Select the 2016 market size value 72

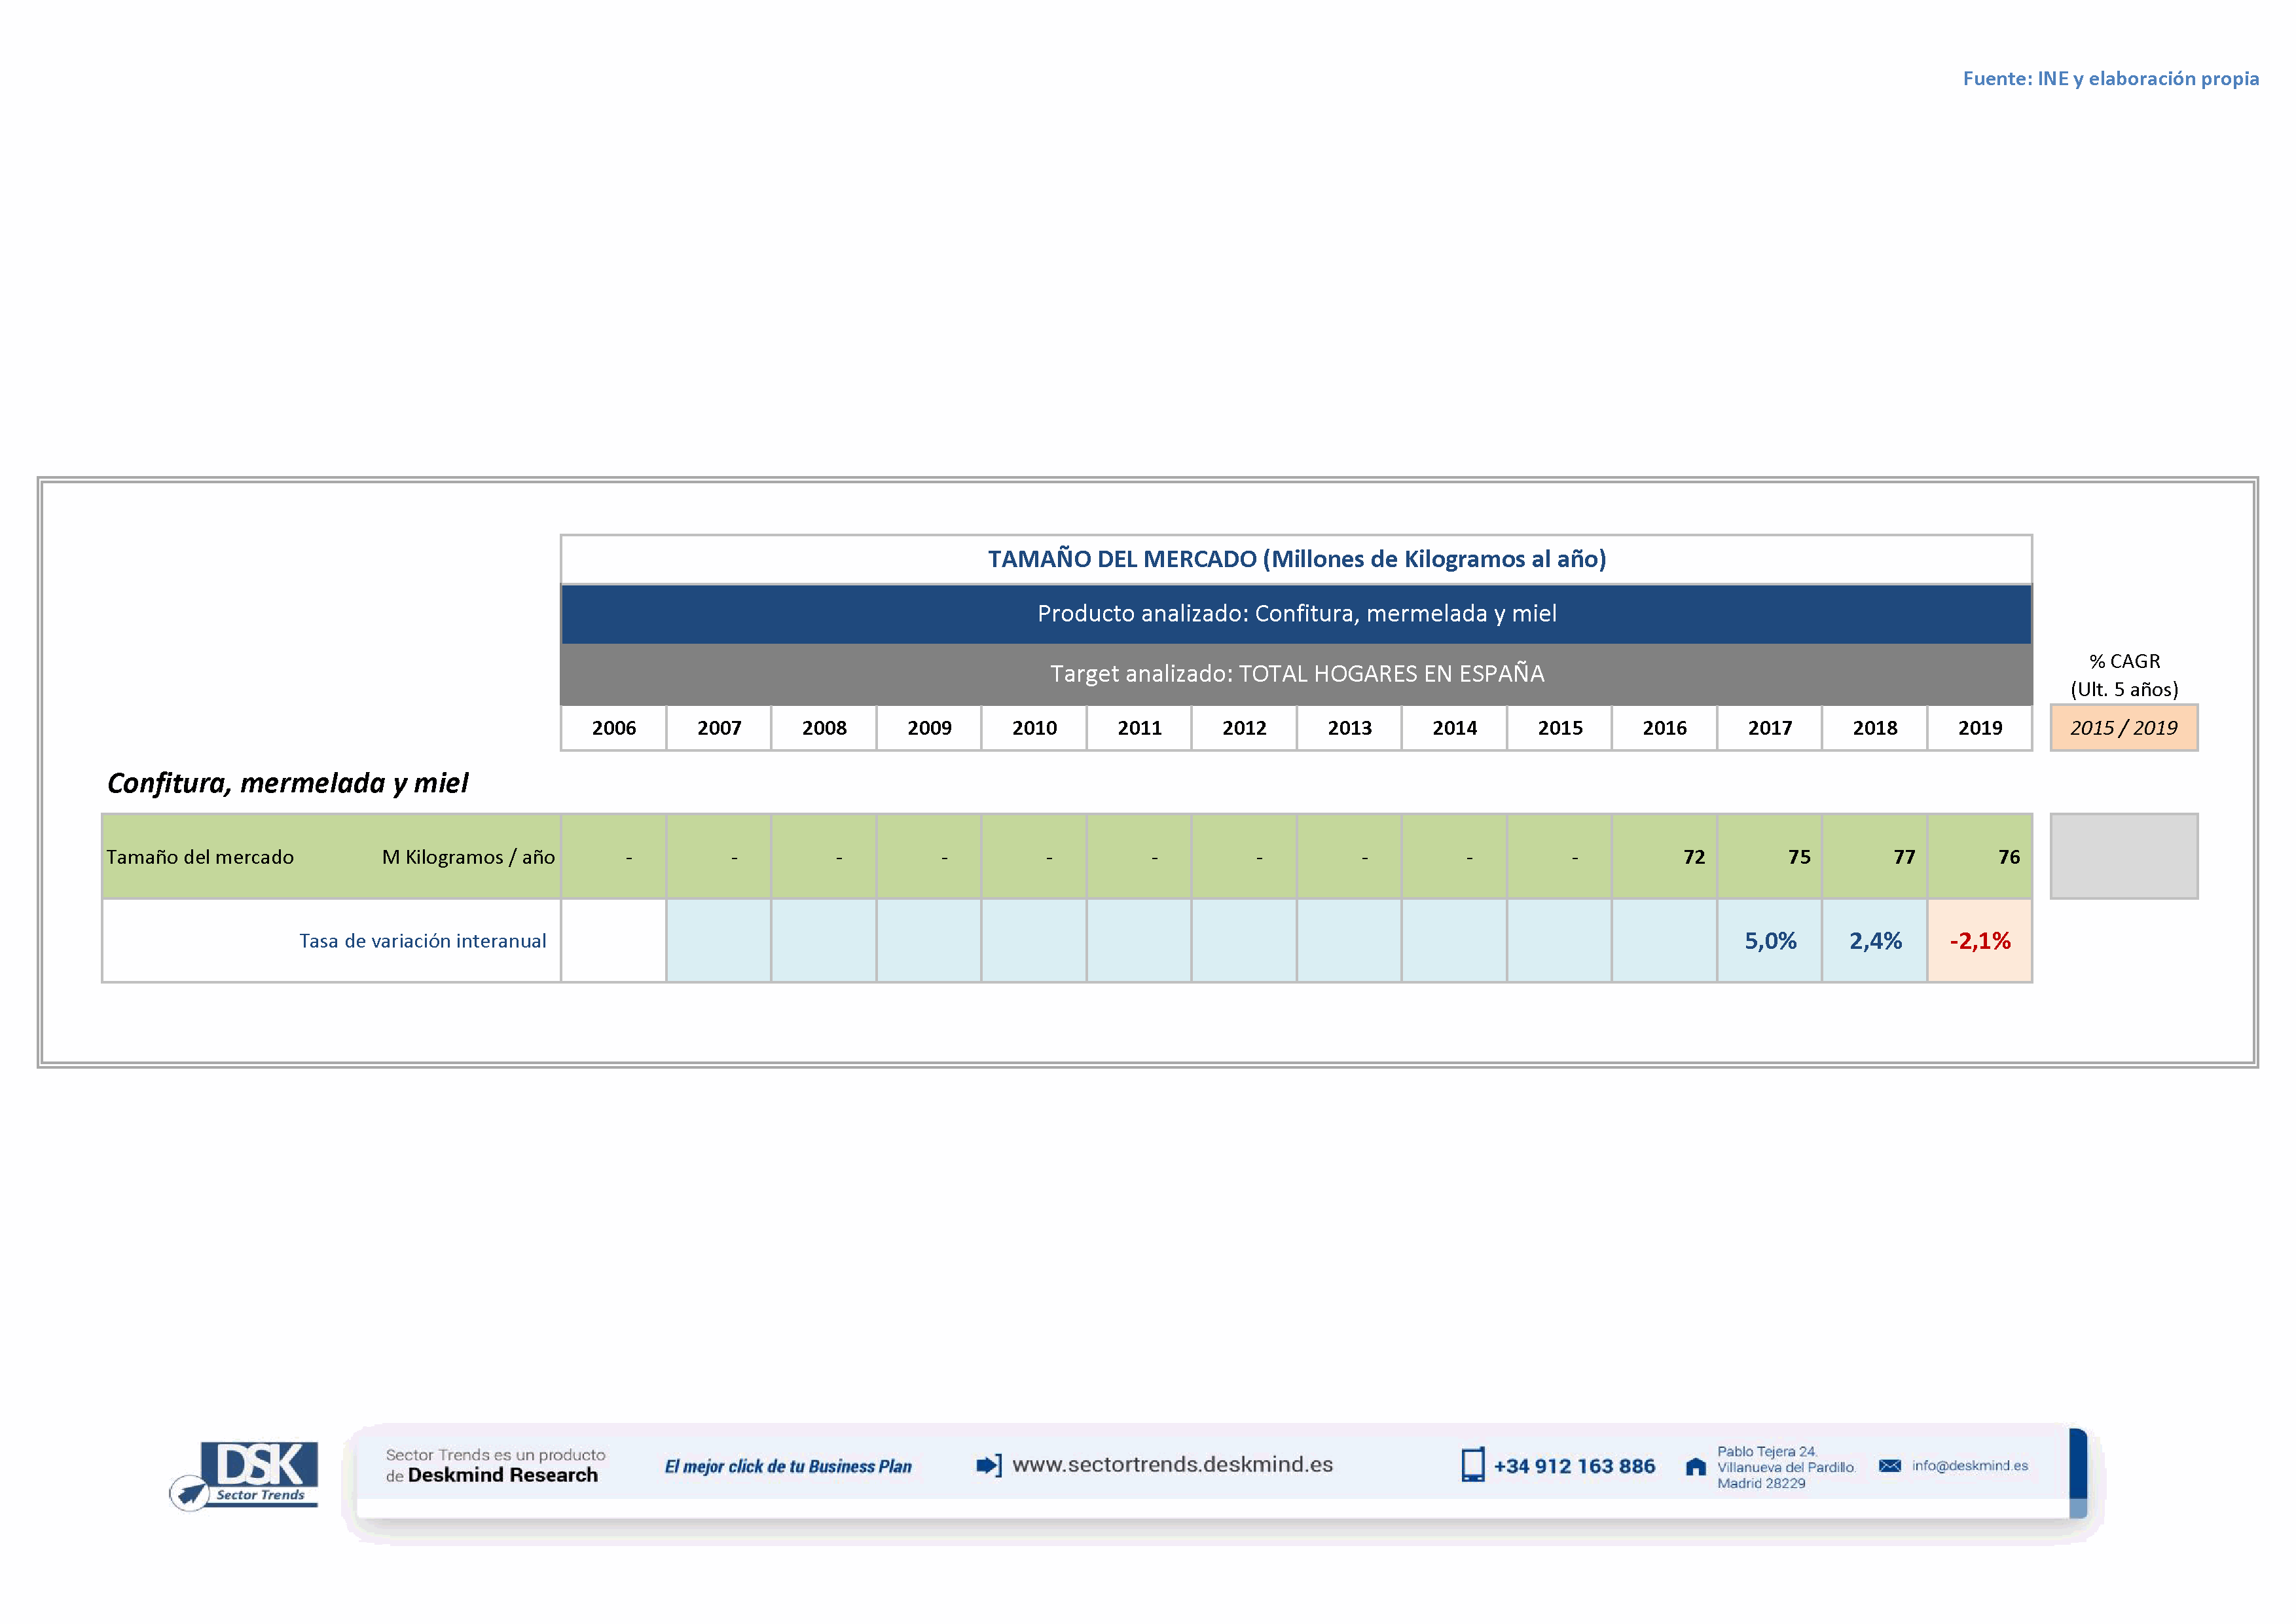coord(1693,857)
